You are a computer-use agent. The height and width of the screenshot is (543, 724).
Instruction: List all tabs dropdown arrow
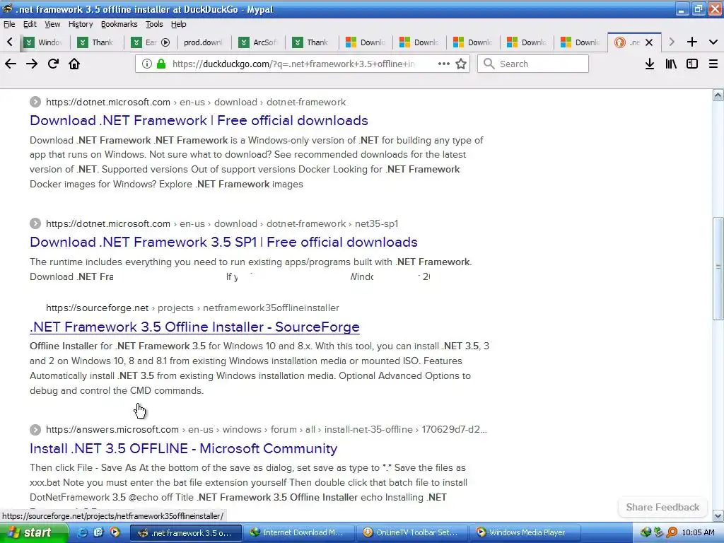(713, 42)
